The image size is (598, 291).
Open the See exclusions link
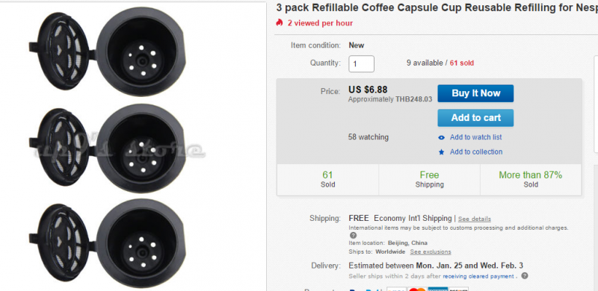431,251
